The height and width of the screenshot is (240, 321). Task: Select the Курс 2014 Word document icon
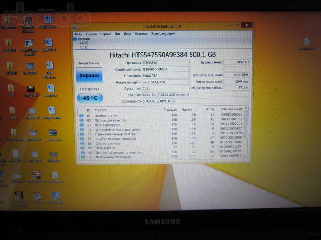pyautogui.click(x=49, y=45)
